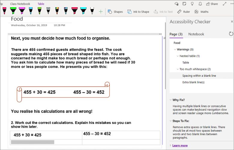This screenshot has height=150, width=234.
Task: Toggle Ink to Shape
Action: point(138,12)
